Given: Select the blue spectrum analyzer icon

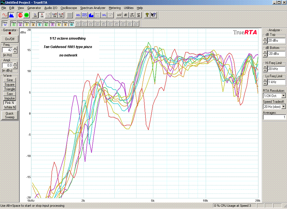Looking at the screenshot, I should click(11, 15).
